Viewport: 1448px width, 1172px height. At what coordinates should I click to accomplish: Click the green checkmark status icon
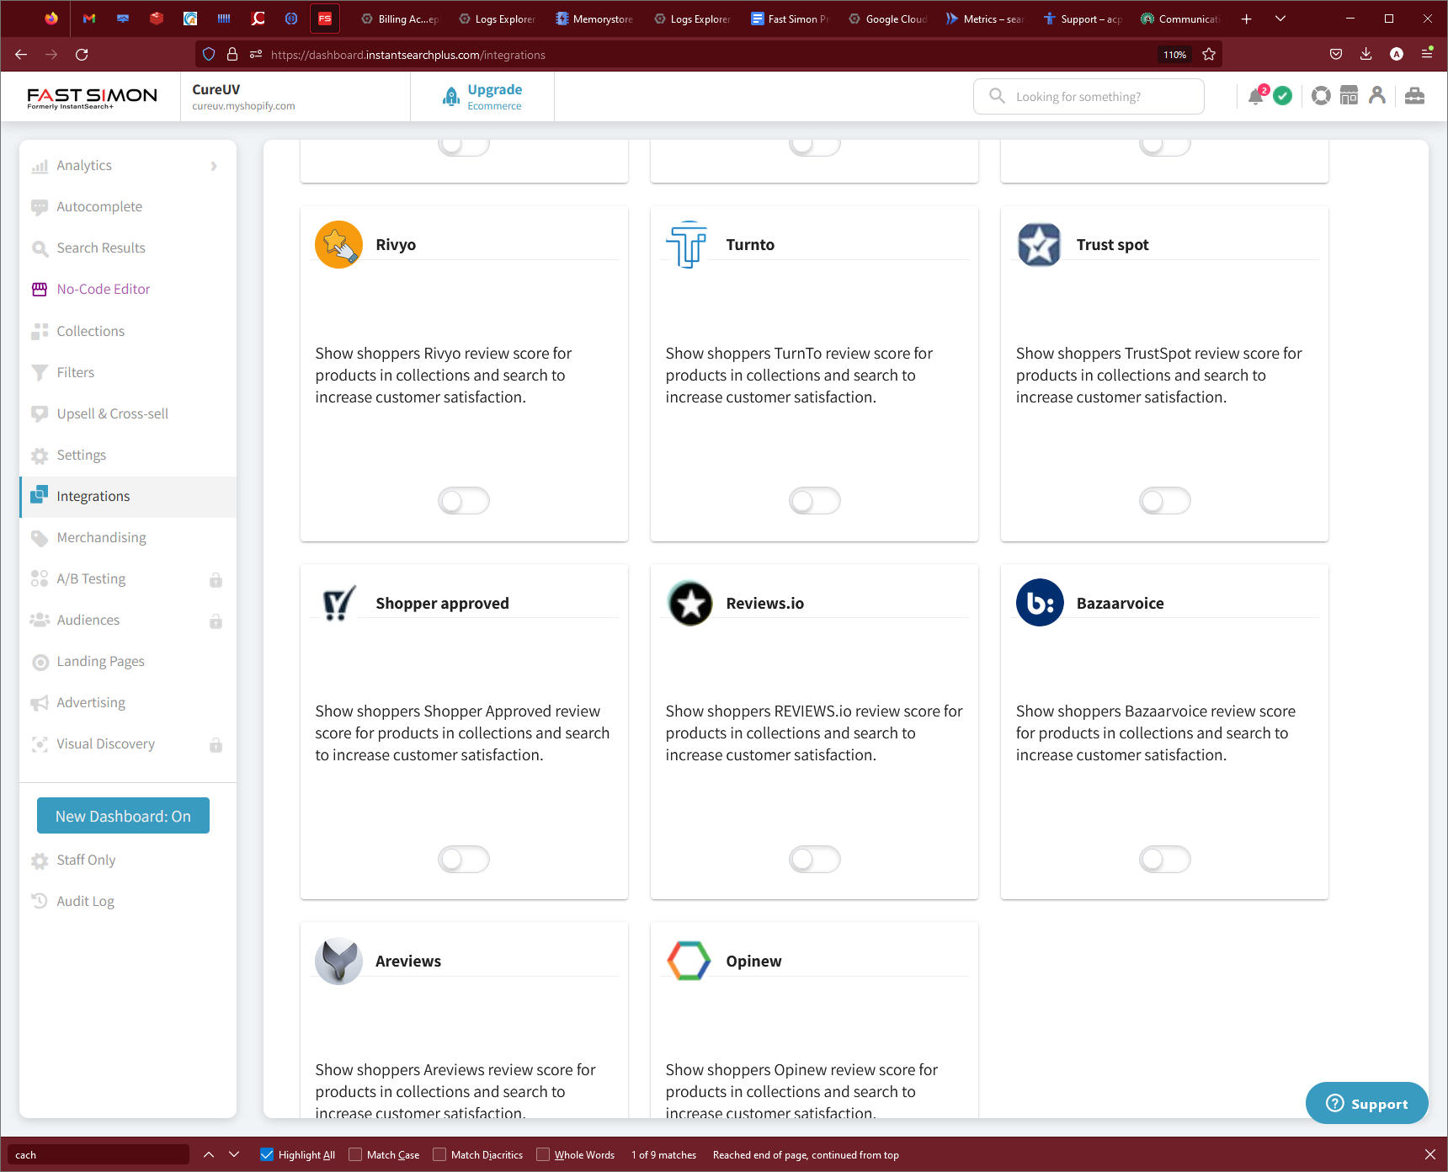1283,96
